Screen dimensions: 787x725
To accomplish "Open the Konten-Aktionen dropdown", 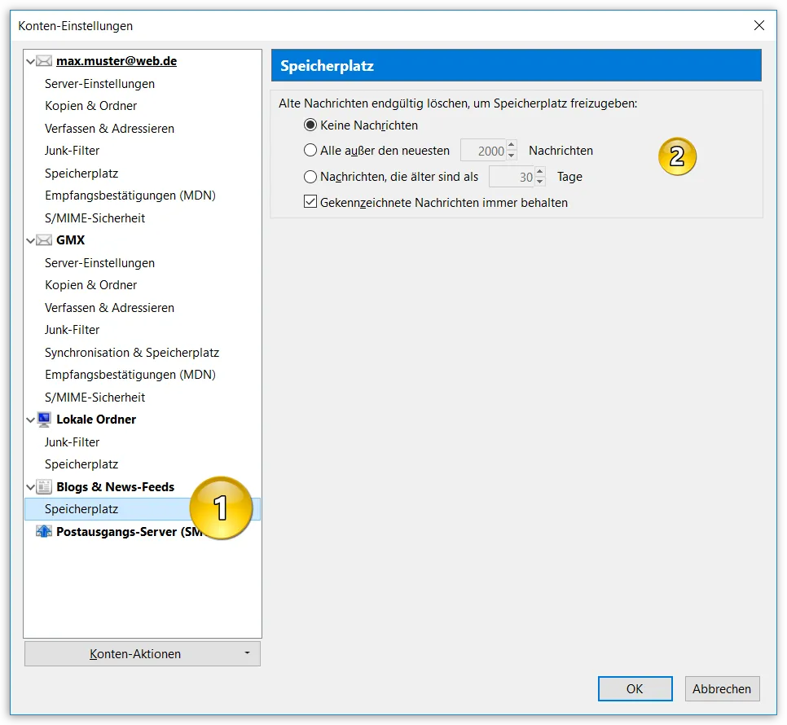I will click(143, 654).
